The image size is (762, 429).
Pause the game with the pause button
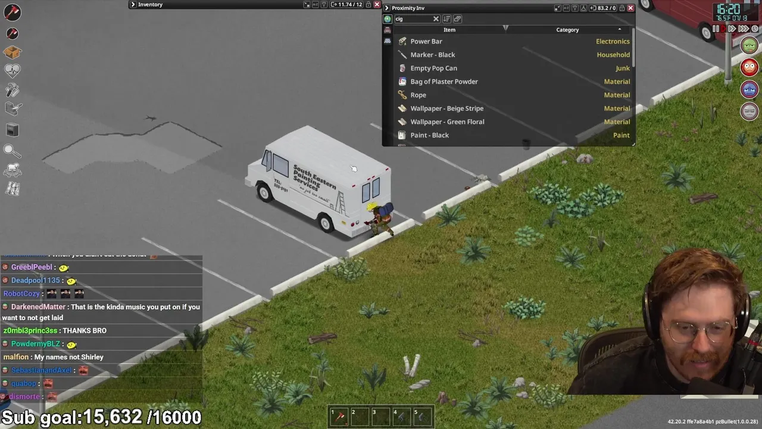pos(716,29)
